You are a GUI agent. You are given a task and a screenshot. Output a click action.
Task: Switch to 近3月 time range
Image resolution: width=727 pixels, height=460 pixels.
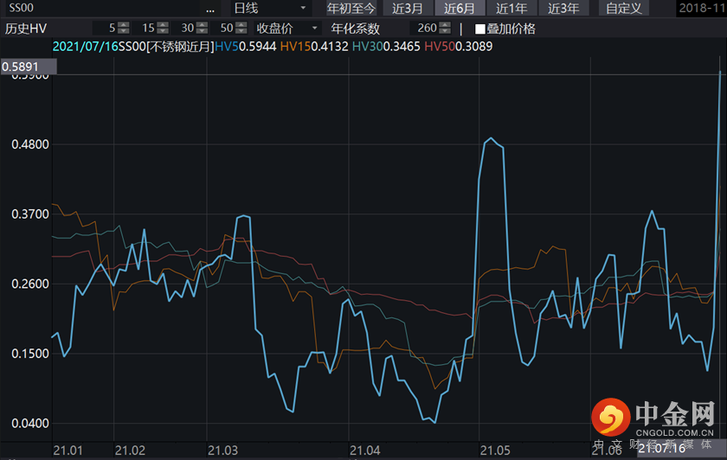[408, 9]
